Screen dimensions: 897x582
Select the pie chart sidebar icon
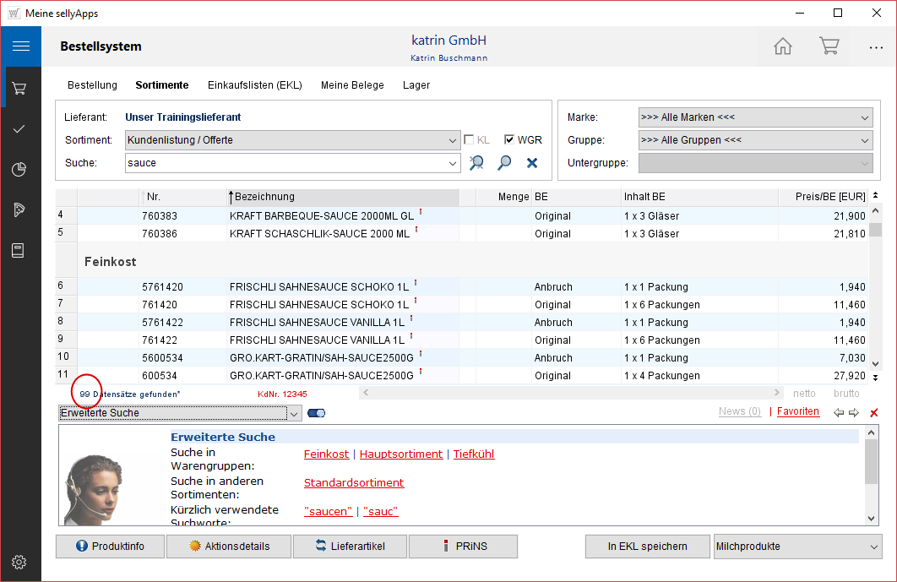coord(20,170)
